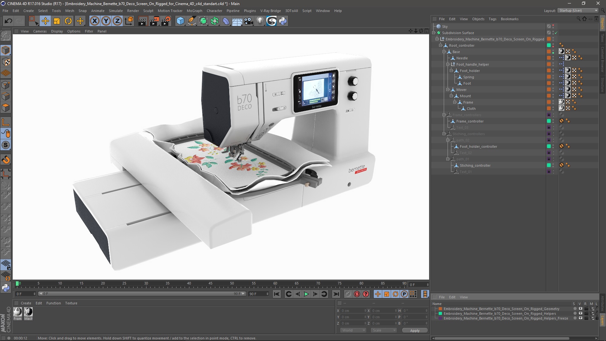Screen dimensions: 606x341
Task: Select the Move tool icon
Action: [x=45, y=21]
